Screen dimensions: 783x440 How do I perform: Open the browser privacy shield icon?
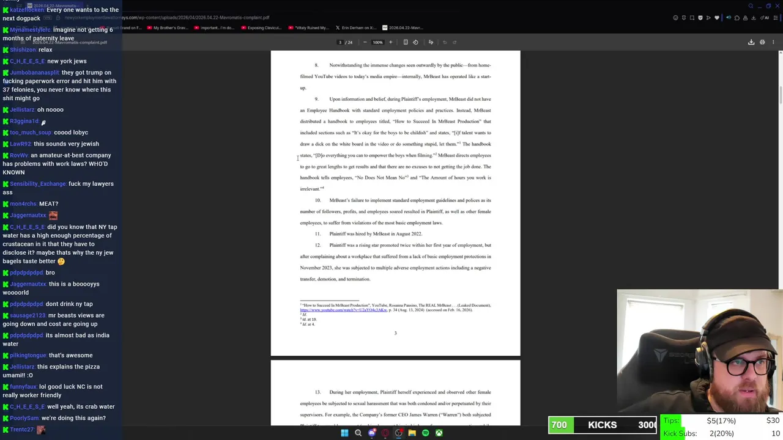point(700,18)
